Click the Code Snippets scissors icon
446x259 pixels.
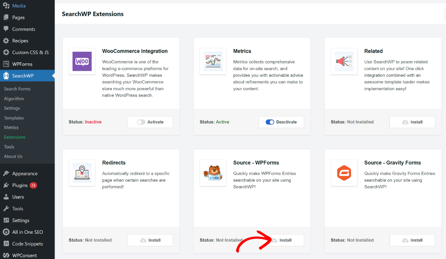tap(5, 243)
